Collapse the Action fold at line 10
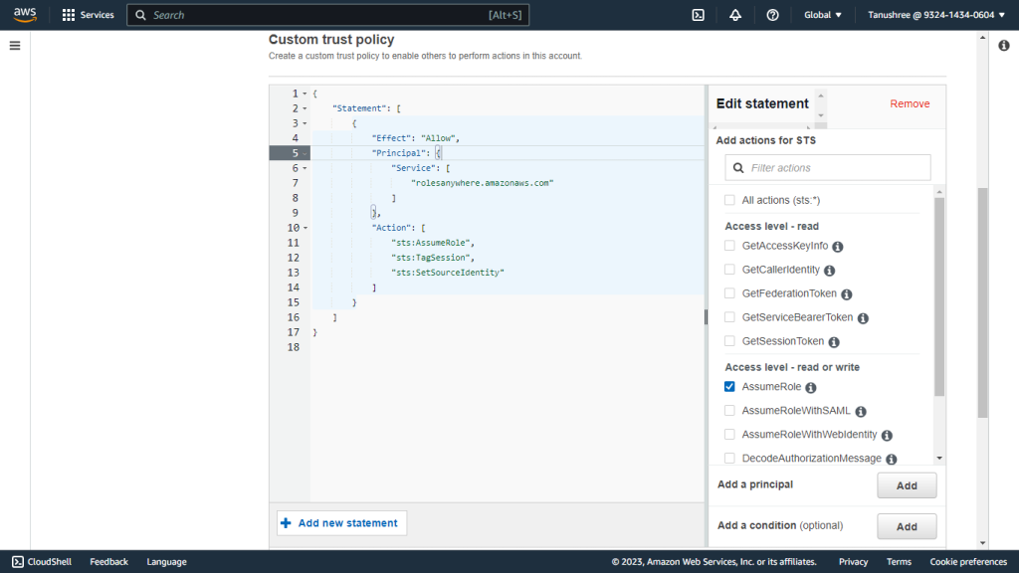Viewport: 1019px width, 573px height. point(305,228)
